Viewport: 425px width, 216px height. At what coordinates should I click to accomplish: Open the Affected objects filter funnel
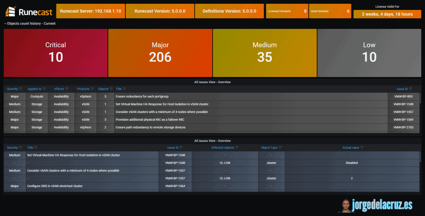click(x=237, y=148)
